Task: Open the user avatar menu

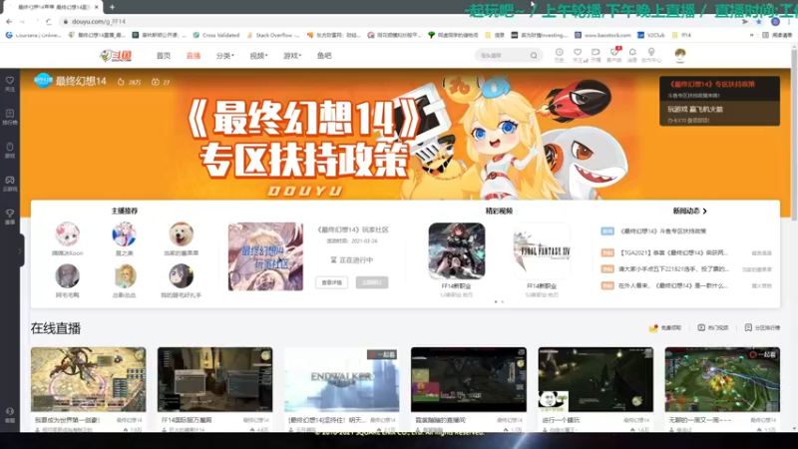Action: pos(680,55)
